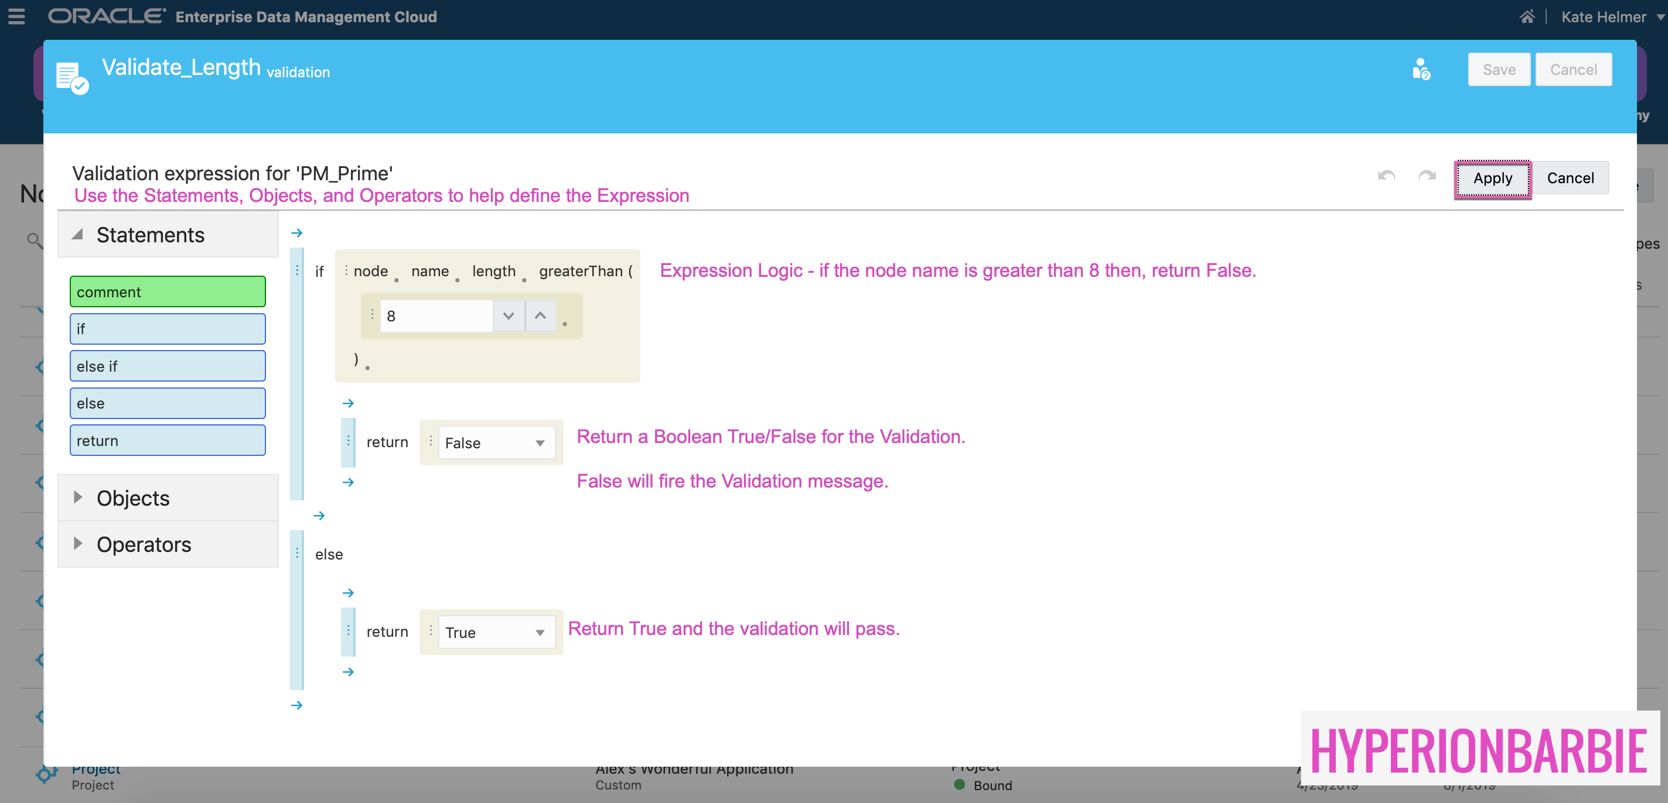
Task: Increment the value 8 with the up arrow
Action: point(541,316)
